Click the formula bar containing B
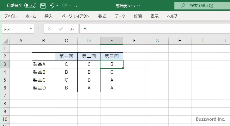Viewport: 230px width, 126px height. coord(155,29)
